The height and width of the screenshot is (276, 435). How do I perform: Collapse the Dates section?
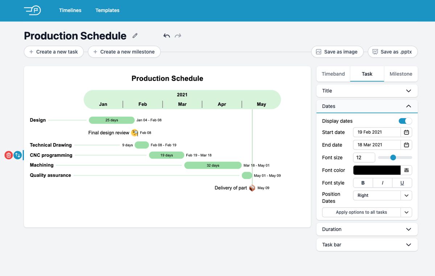(x=409, y=106)
